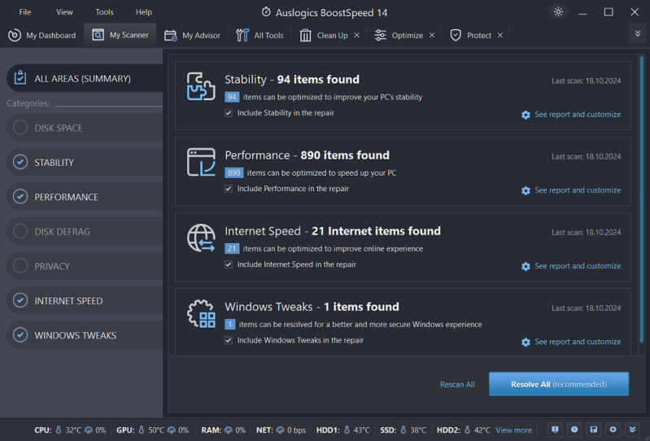Click the Last scan date for Stability
The image size is (650, 441).
pyautogui.click(x=587, y=81)
